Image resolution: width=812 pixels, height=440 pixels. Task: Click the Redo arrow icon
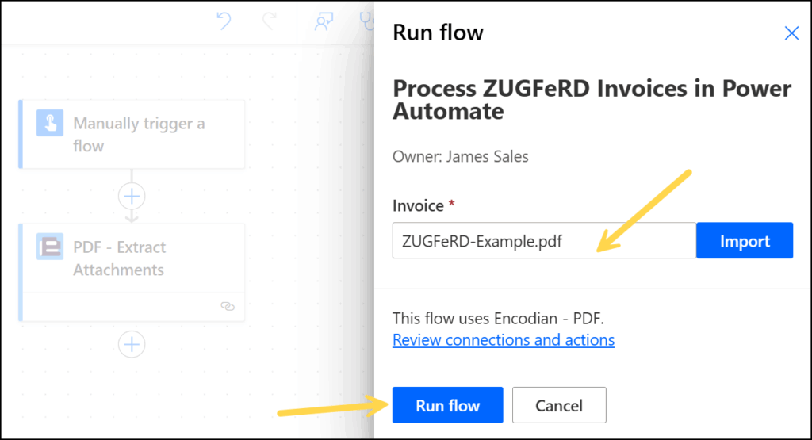270,21
